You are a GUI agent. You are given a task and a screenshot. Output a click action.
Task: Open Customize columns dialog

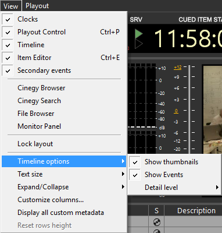point(64,200)
